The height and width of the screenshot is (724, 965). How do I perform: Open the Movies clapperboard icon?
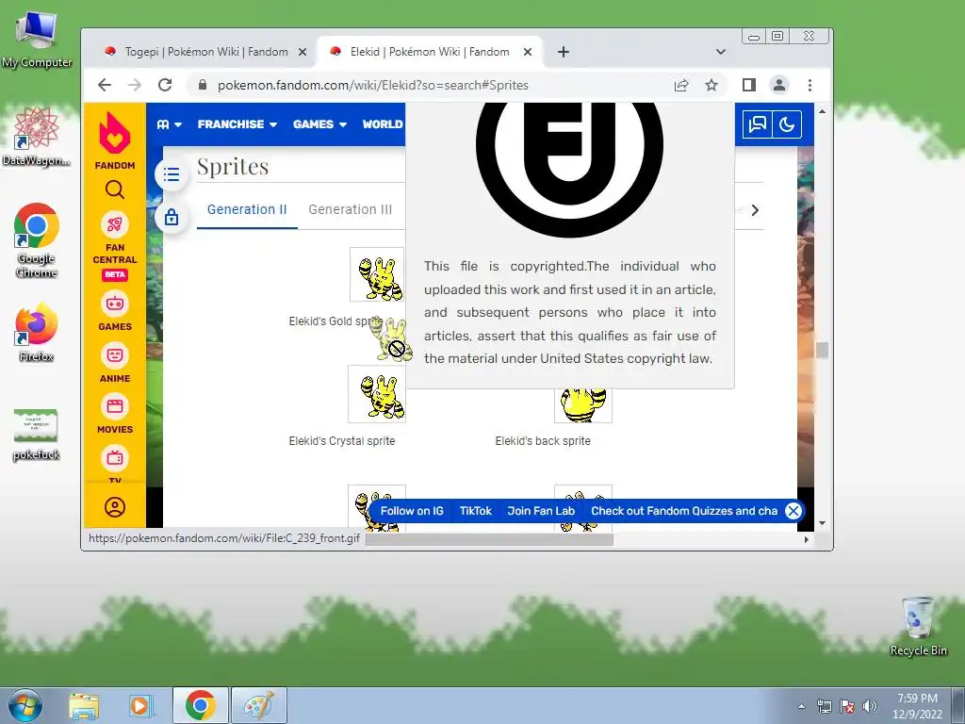coord(114,406)
